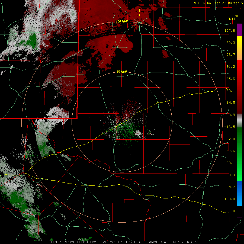
Task: Select the -0.9 velocity scale value
Action: 231,115
